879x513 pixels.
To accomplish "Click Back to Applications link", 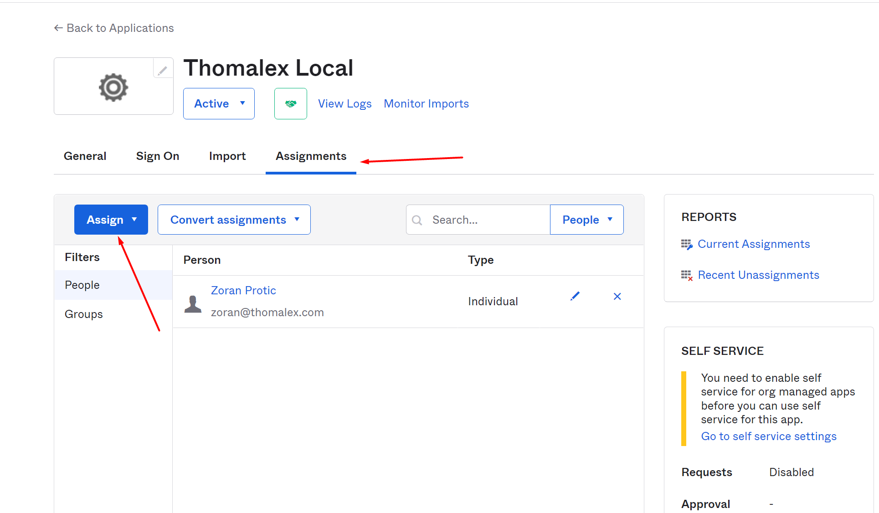I will click(114, 28).
